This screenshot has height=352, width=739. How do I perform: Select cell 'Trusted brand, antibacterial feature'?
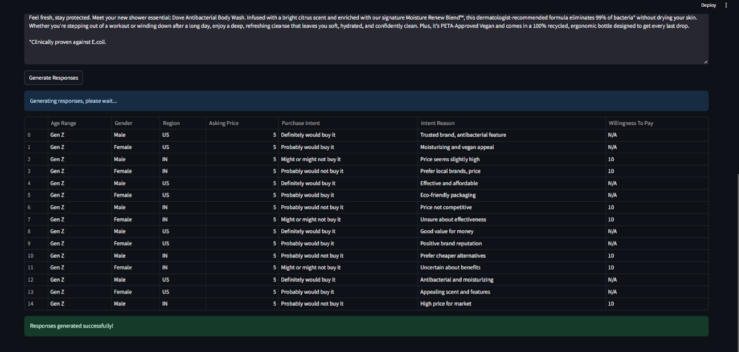511,135
